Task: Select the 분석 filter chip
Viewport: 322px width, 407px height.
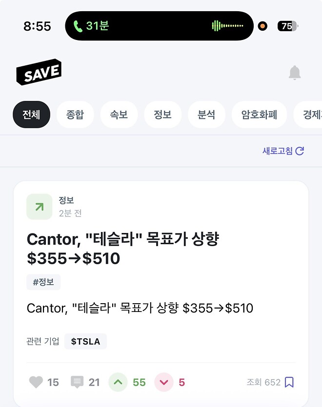Action: coord(206,114)
